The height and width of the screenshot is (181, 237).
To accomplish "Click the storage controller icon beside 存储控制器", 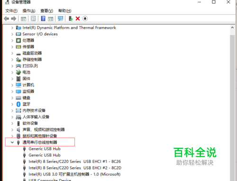I will click(18, 60).
